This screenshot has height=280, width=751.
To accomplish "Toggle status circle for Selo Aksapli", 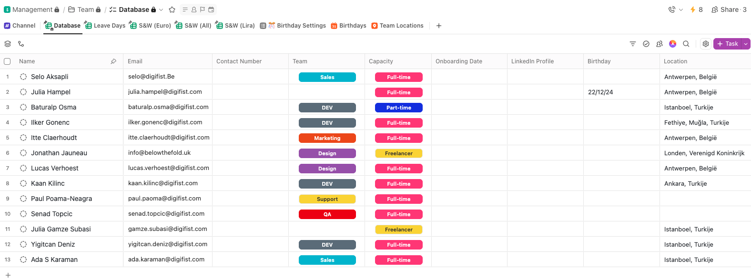I will (x=23, y=77).
